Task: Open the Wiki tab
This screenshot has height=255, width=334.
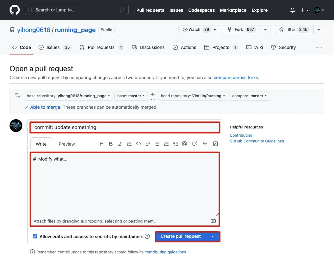Action: [x=255, y=47]
